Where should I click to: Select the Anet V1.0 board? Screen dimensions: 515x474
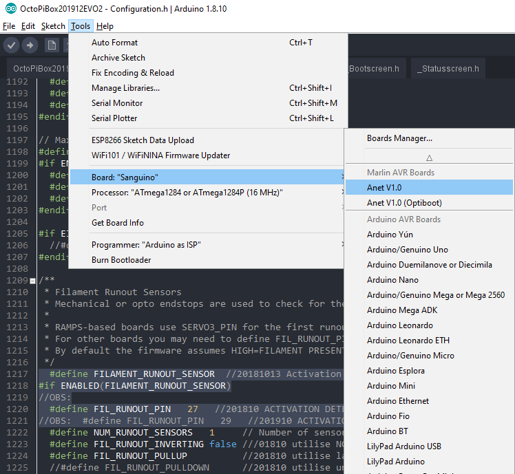click(429, 188)
